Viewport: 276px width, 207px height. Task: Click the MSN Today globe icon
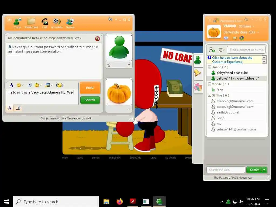[242, 38]
